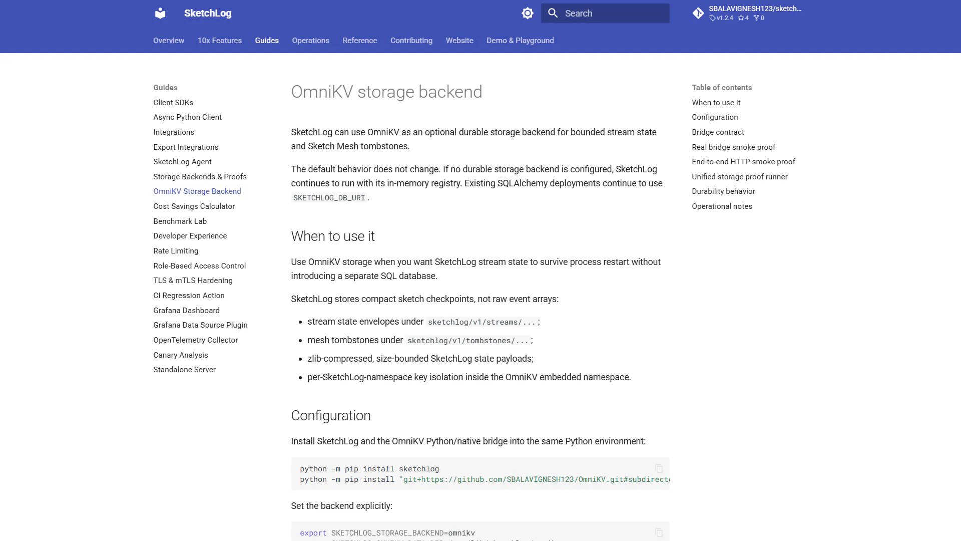Open Cost Savings Calculator page
This screenshot has width=961, height=541.
(194, 206)
